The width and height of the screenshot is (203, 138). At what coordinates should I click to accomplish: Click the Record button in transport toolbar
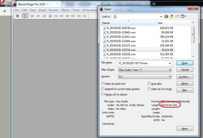(18, 16)
